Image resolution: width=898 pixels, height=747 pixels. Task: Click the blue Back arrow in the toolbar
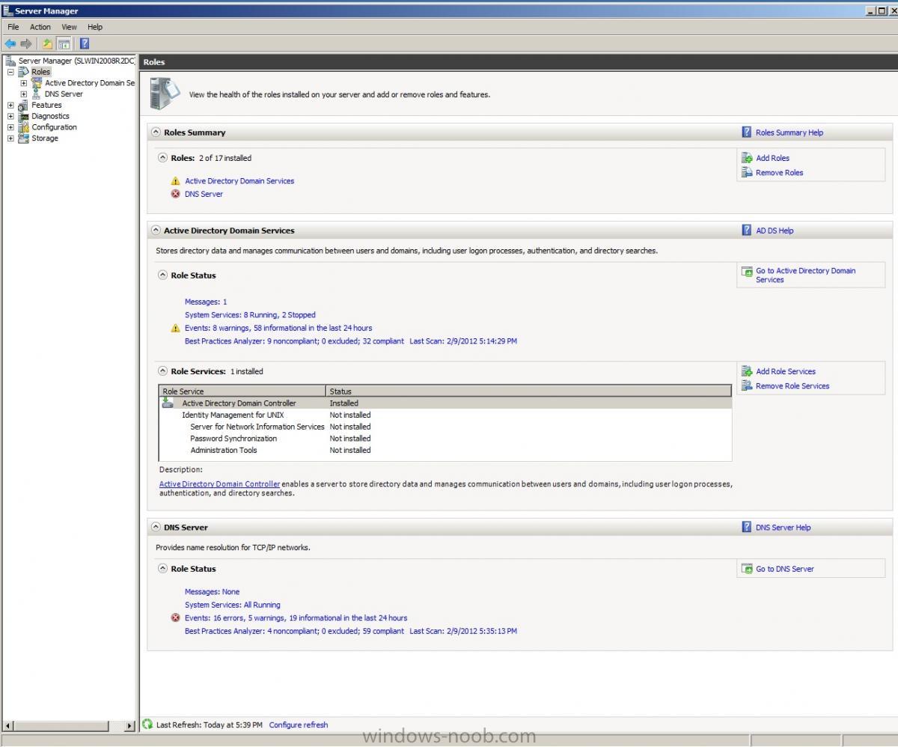point(10,43)
